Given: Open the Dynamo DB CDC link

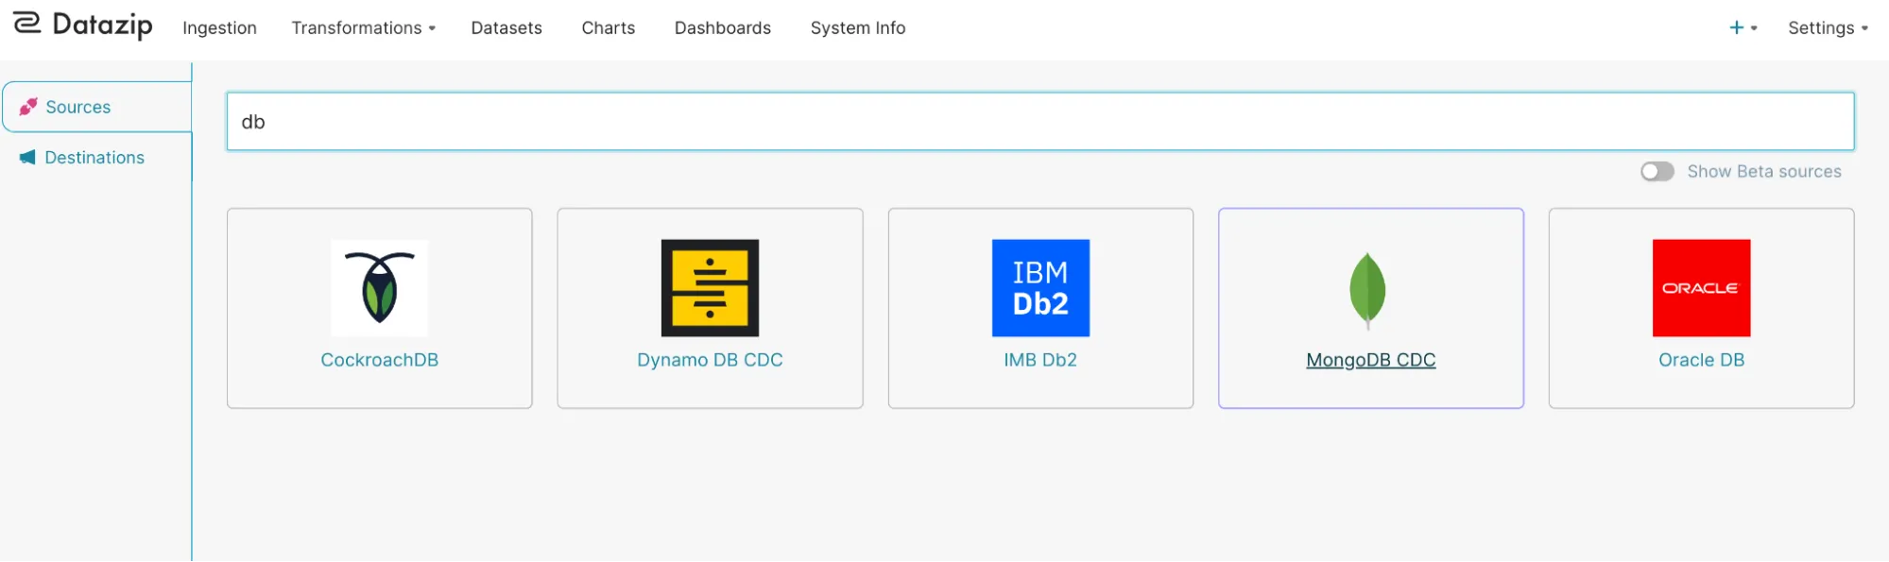Looking at the screenshot, I should (710, 360).
